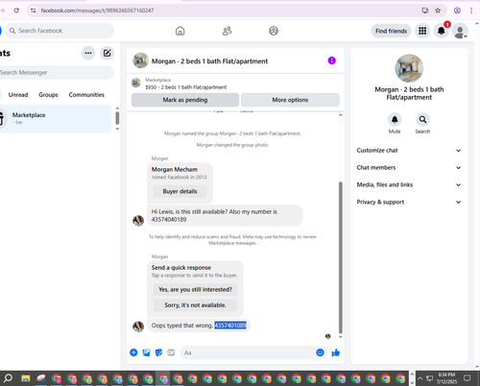Click taskbar clock 6:34 PM
Screen dimensions: 480x386
446,378
